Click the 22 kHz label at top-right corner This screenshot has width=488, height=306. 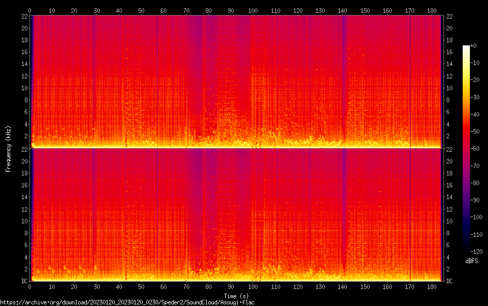(x=449, y=15)
